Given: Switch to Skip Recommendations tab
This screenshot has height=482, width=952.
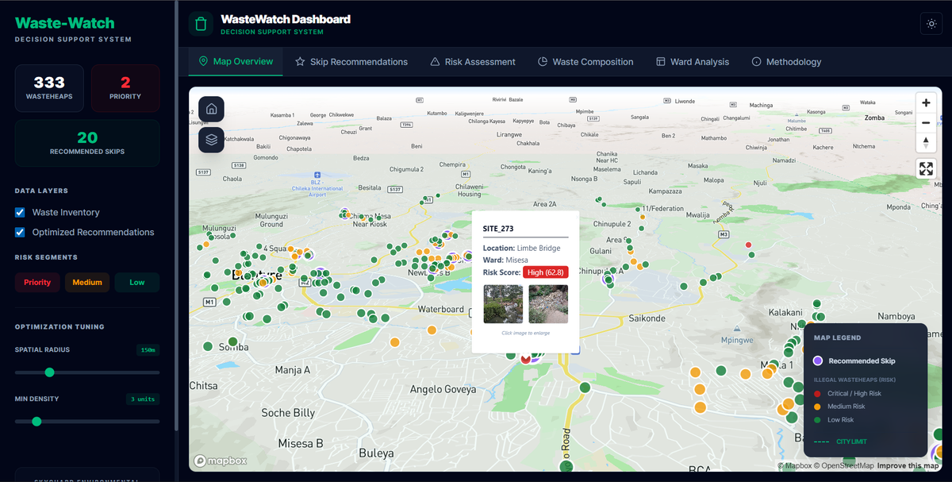Looking at the screenshot, I should (x=351, y=61).
